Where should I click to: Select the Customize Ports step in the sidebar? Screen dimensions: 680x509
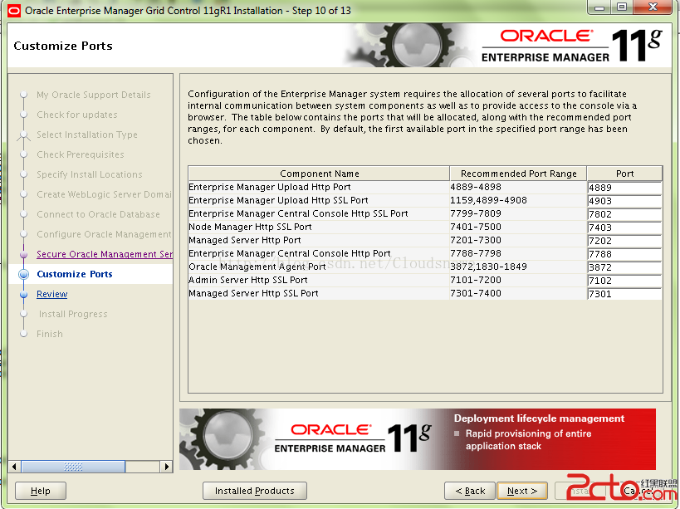(x=75, y=274)
